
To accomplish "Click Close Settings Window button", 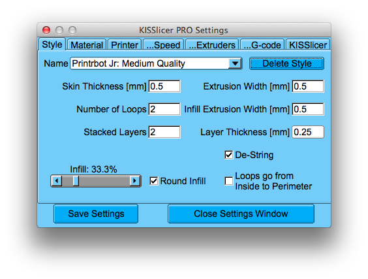I will pos(241,214).
